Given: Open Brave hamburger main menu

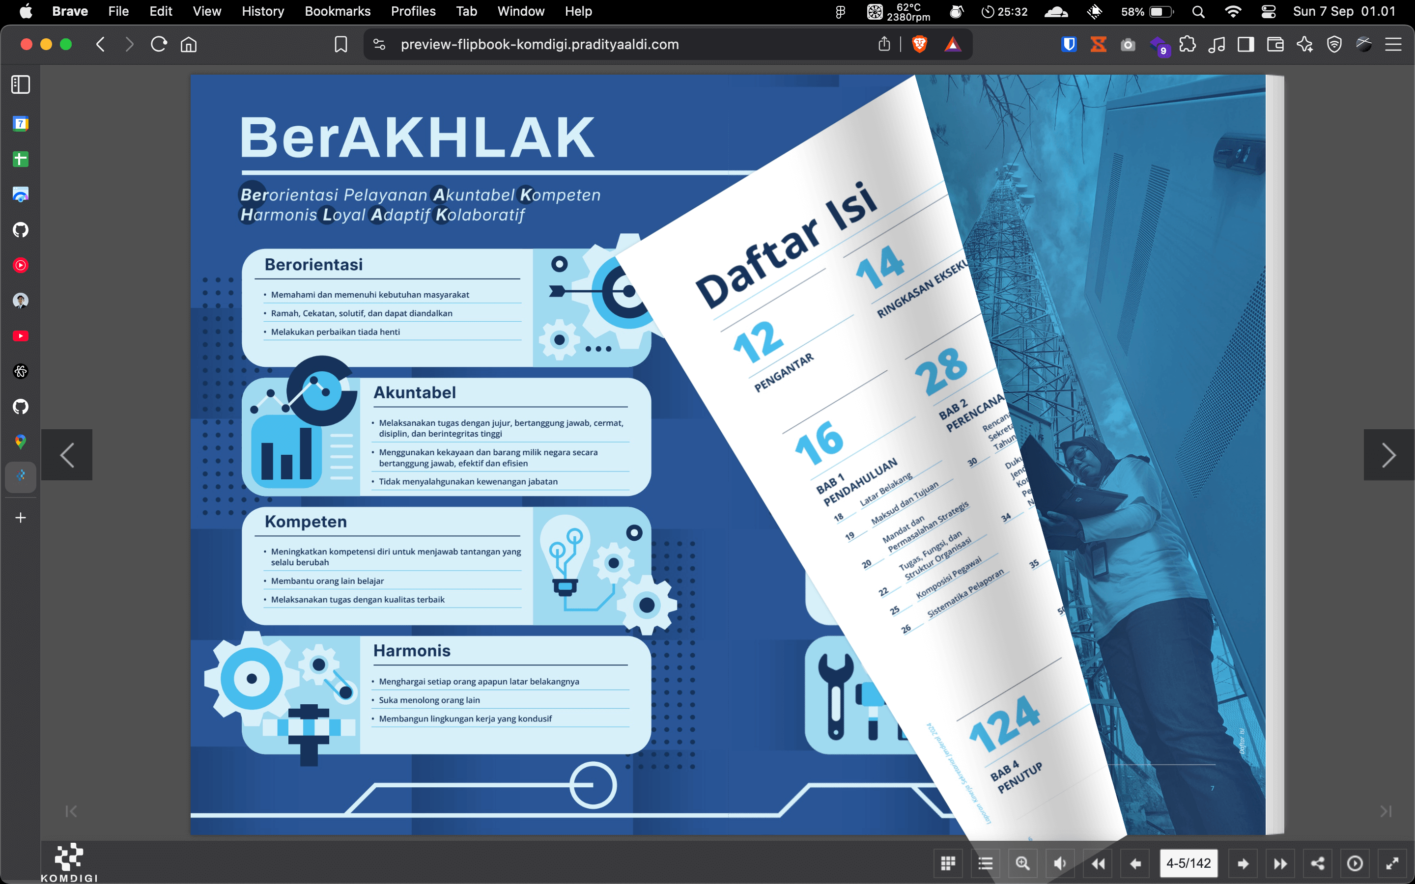Looking at the screenshot, I should coord(1393,44).
